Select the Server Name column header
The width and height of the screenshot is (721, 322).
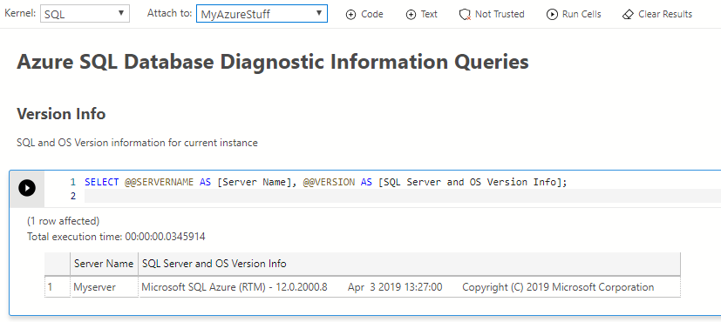104,264
